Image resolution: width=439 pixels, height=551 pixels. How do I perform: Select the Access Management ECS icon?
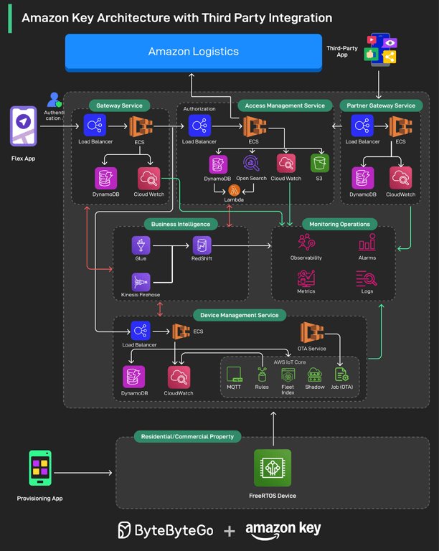255,126
